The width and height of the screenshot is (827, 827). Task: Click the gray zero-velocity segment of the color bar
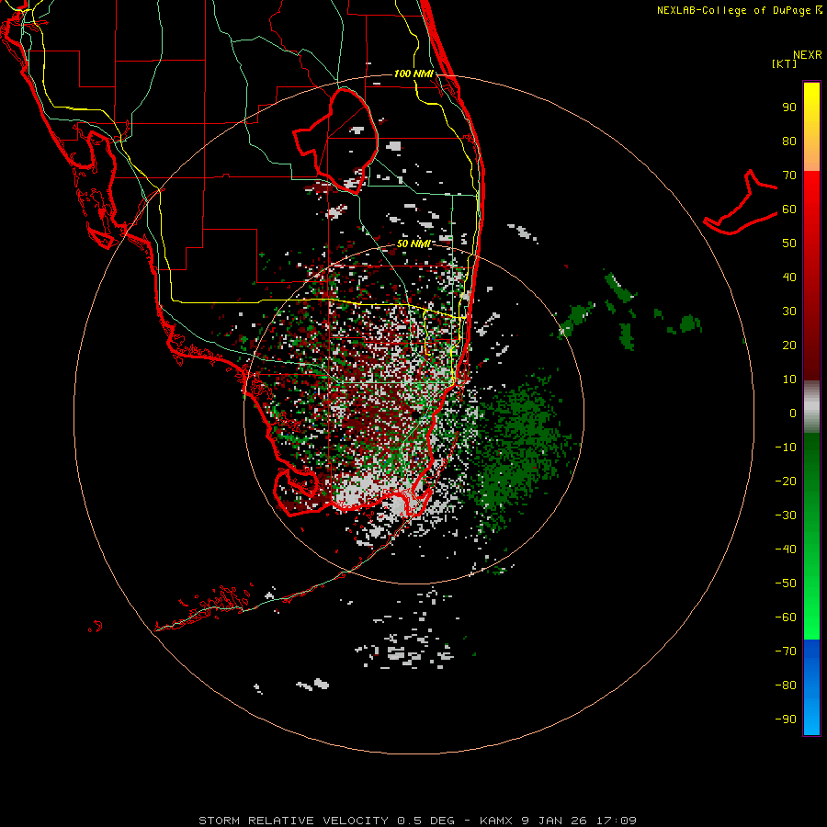(811, 407)
